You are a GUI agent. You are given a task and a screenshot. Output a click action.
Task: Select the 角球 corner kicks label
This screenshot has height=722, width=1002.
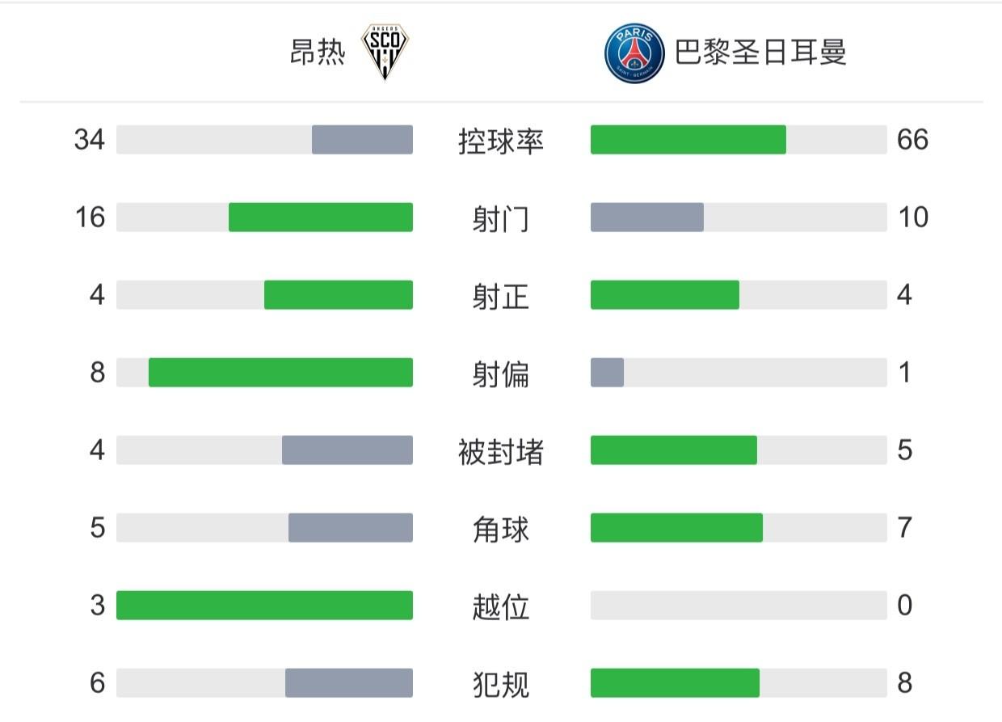coord(501,529)
